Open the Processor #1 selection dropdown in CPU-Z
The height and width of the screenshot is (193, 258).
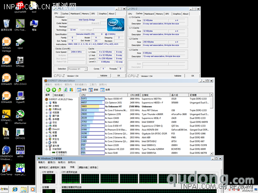77,69
